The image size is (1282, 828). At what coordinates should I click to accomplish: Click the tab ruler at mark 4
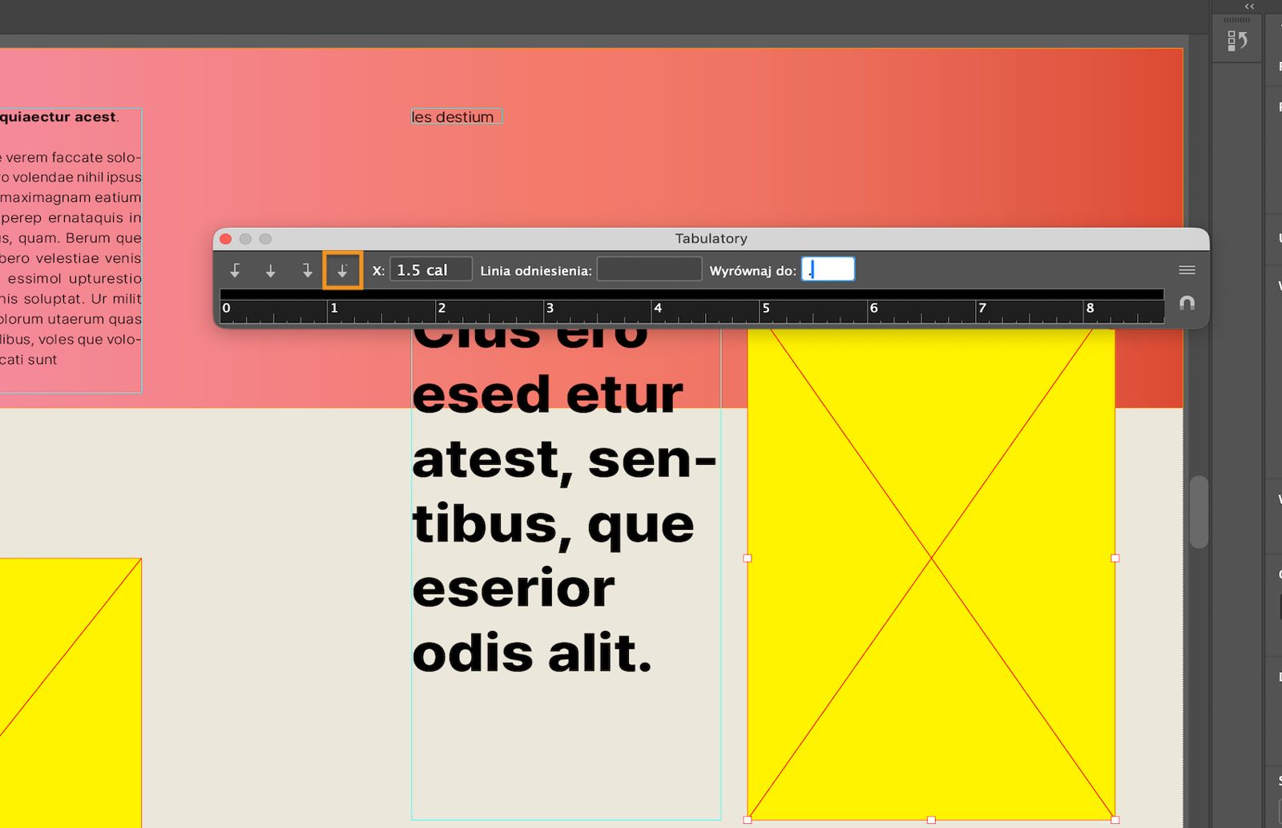pyautogui.click(x=658, y=308)
